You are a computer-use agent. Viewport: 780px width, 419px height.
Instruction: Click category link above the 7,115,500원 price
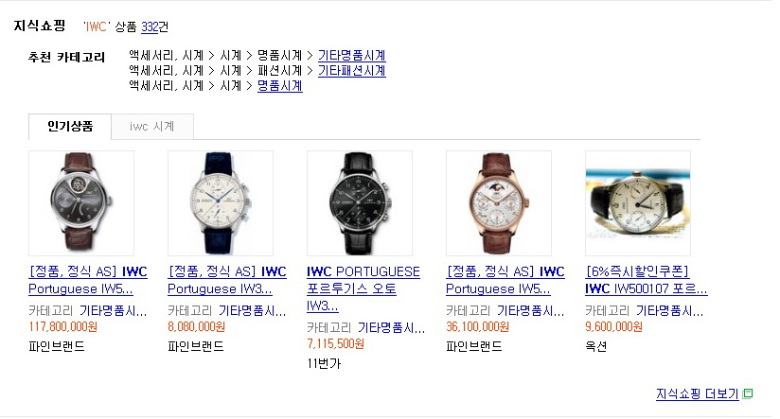392,328
